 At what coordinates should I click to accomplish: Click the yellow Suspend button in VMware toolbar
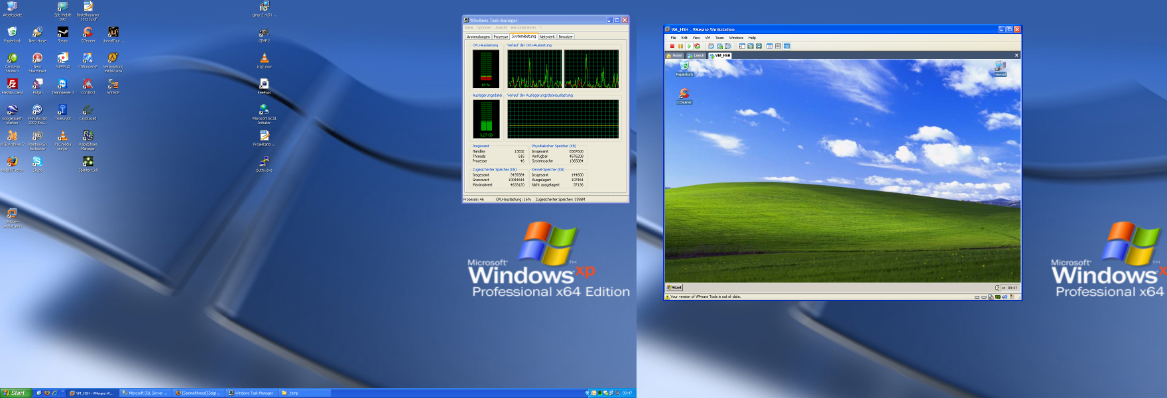tap(680, 46)
